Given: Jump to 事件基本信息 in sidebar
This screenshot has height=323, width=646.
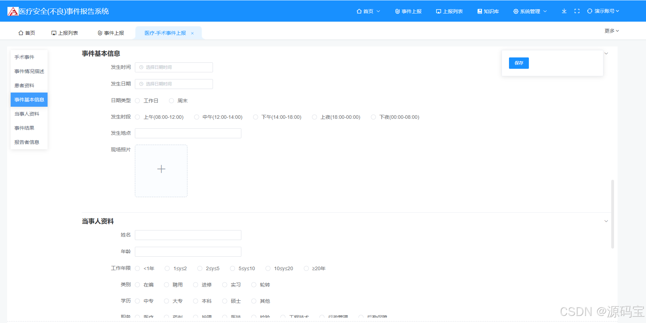Looking at the screenshot, I should pyautogui.click(x=29, y=100).
